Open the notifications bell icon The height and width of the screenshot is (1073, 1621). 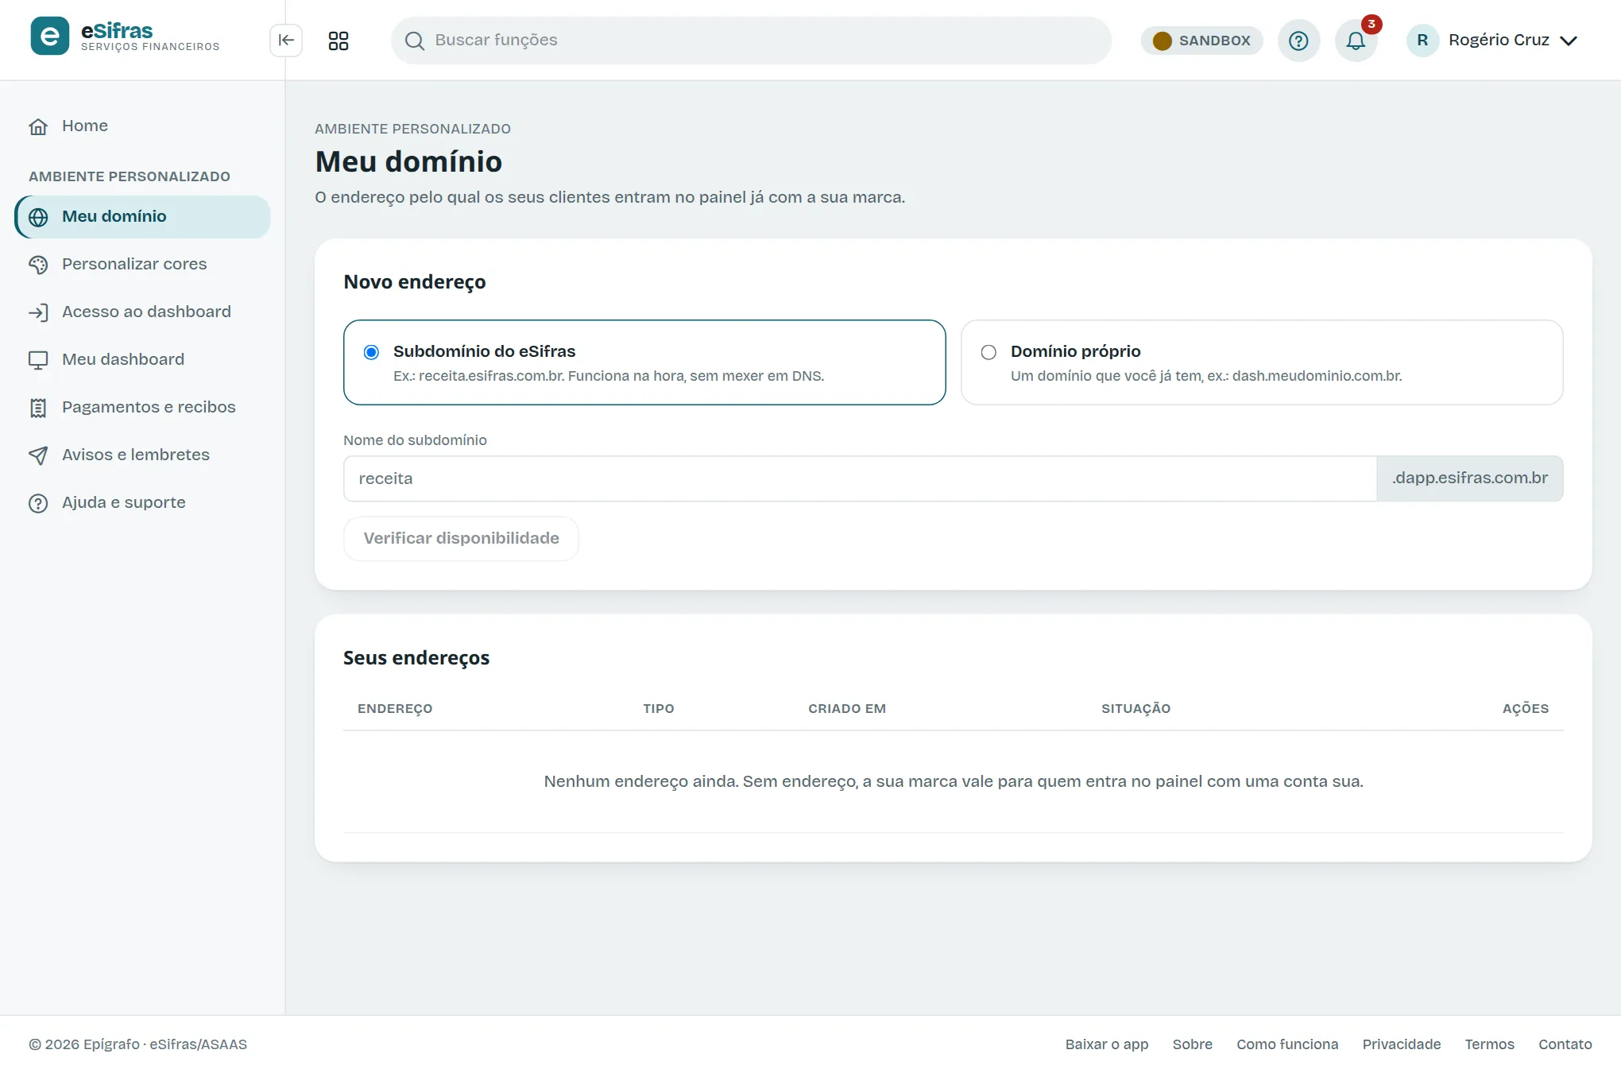(1356, 41)
